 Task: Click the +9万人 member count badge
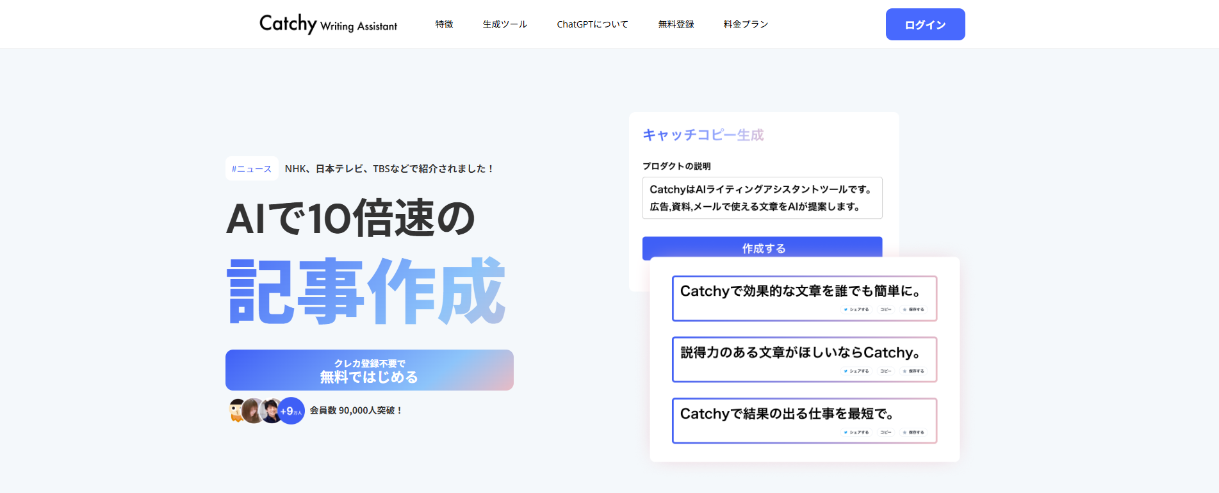(x=291, y=411)
